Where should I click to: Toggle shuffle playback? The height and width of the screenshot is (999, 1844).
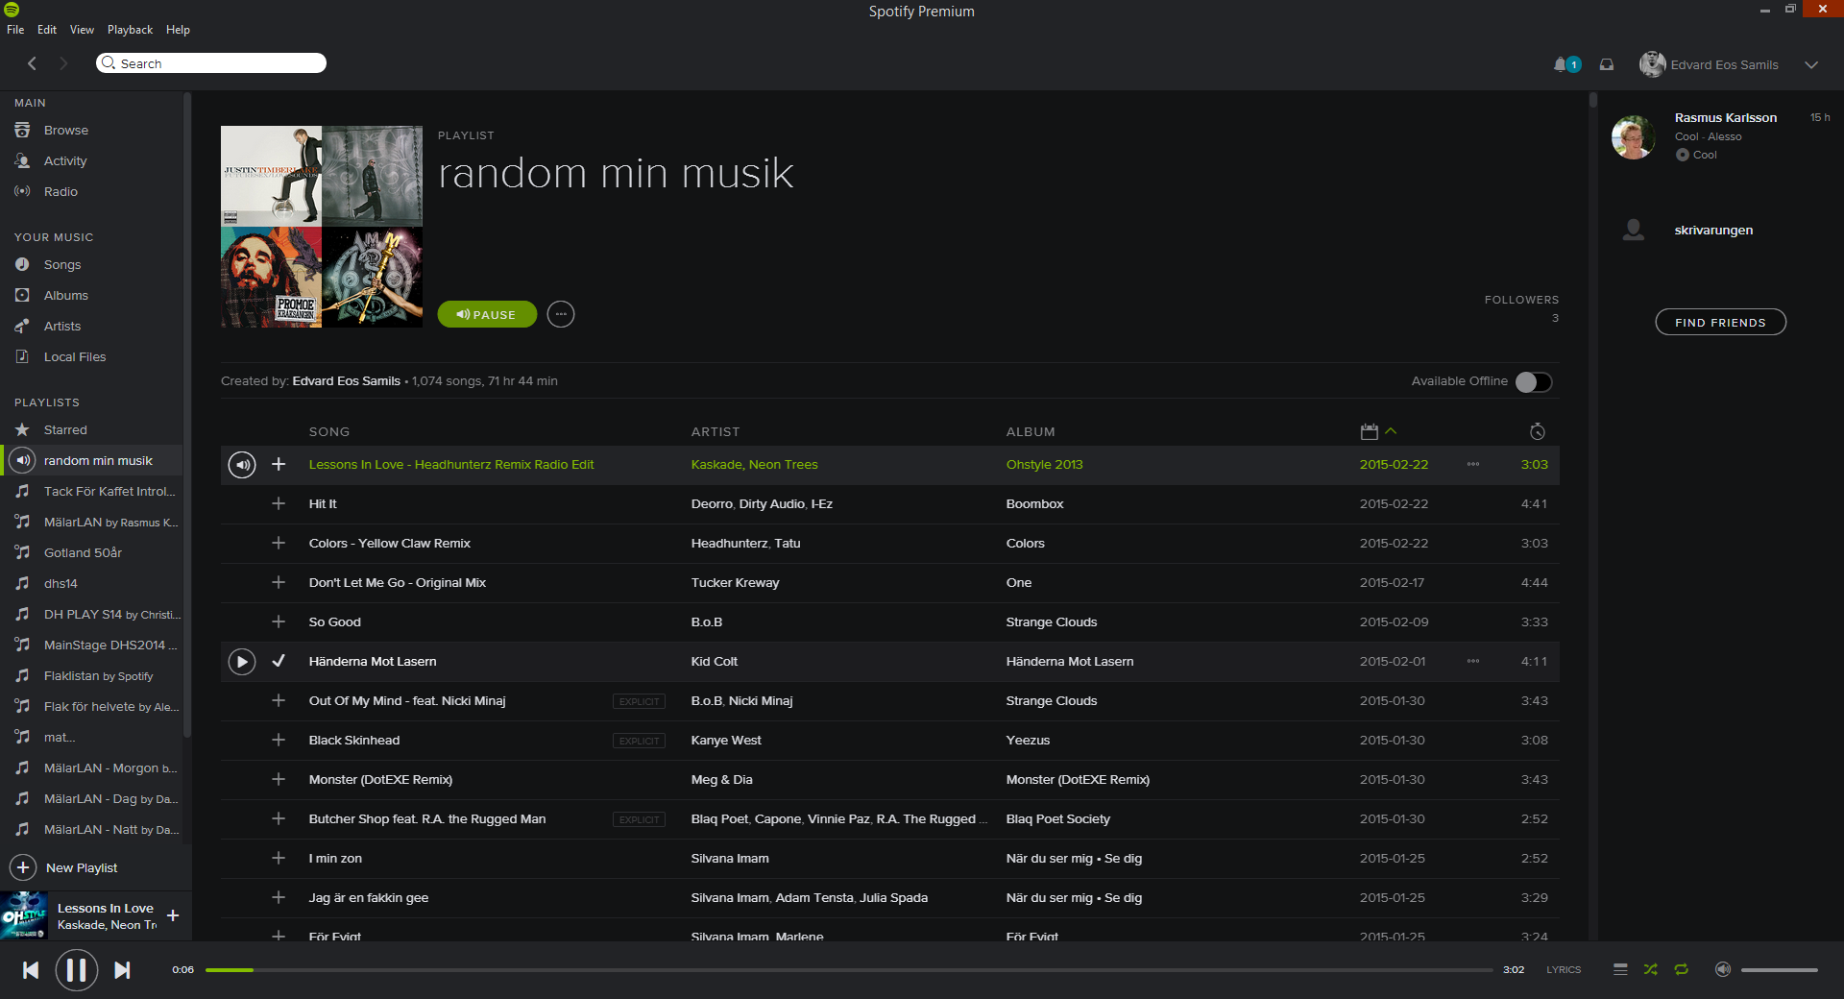coord(1650,969)
